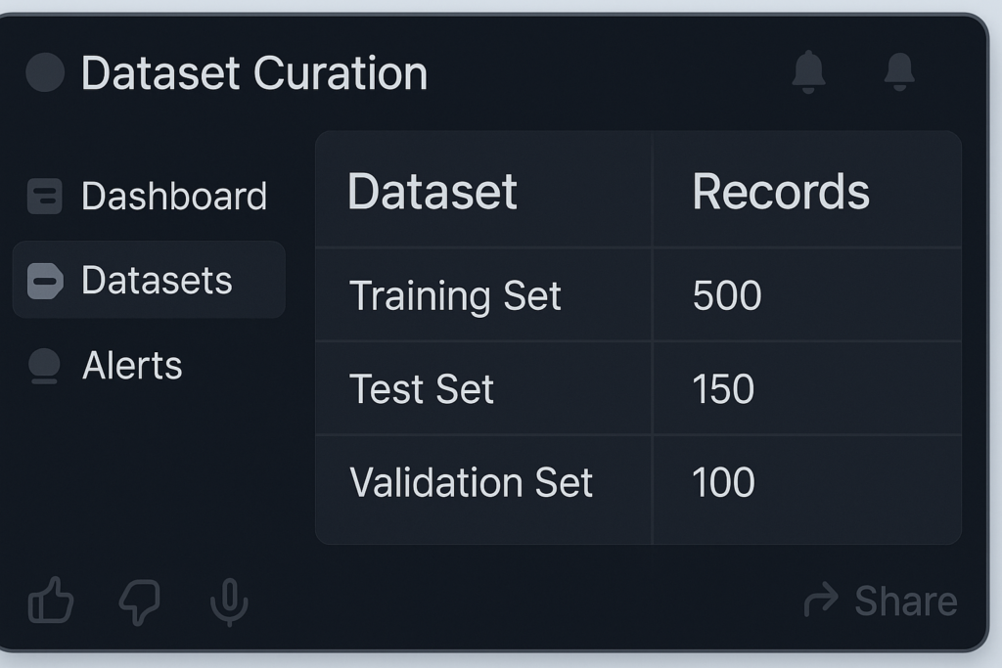Click the Alerts sidebar icon
1002x668 pixels.
coord(45,366)
